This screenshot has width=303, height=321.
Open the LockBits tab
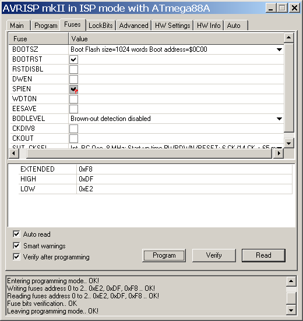[101, 26]
